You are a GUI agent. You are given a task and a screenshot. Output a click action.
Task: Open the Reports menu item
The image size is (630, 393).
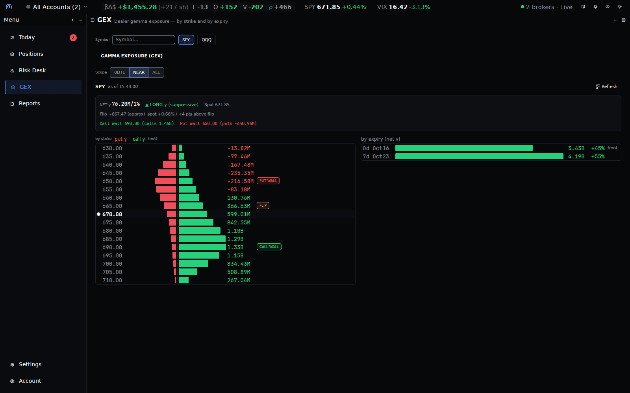point(43,103)
